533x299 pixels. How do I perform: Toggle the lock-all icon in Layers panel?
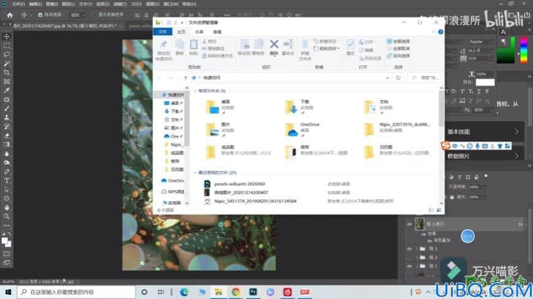[452, 197]
